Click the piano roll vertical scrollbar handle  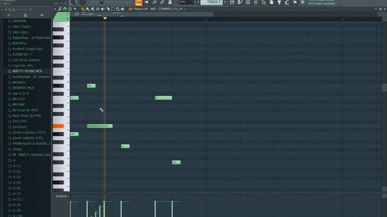[x=385, y=87]
